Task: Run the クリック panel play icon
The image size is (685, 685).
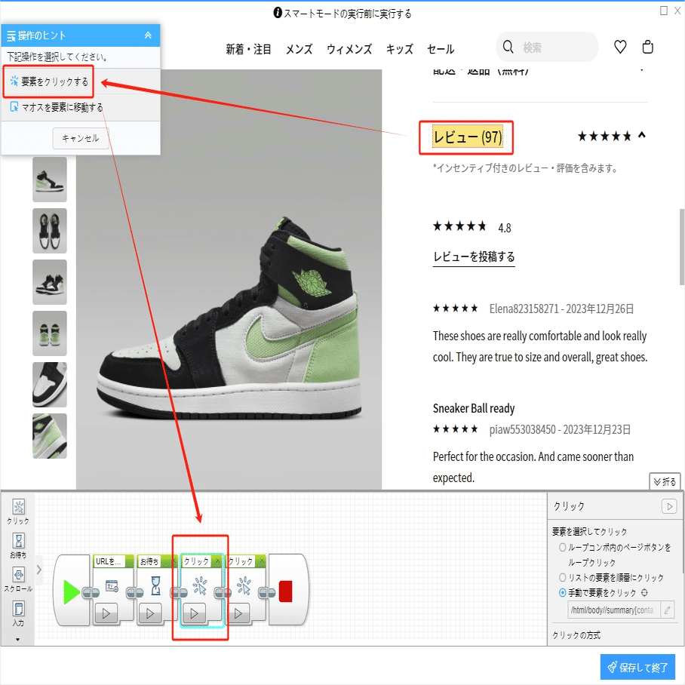Action: point(669,506)
